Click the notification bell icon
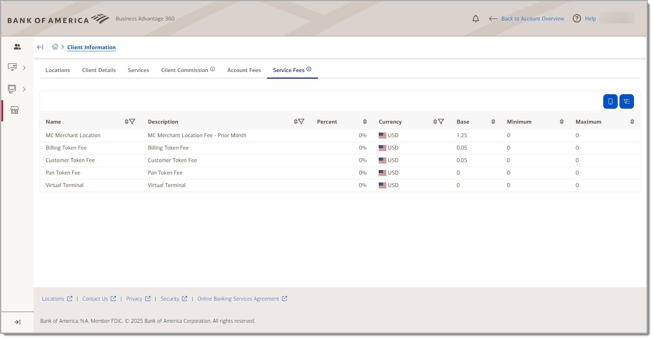 tap(476, 19)
